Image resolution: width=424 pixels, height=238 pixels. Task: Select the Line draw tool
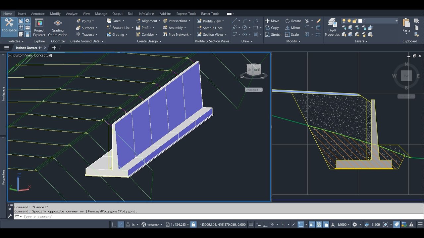tap(235, 21)
